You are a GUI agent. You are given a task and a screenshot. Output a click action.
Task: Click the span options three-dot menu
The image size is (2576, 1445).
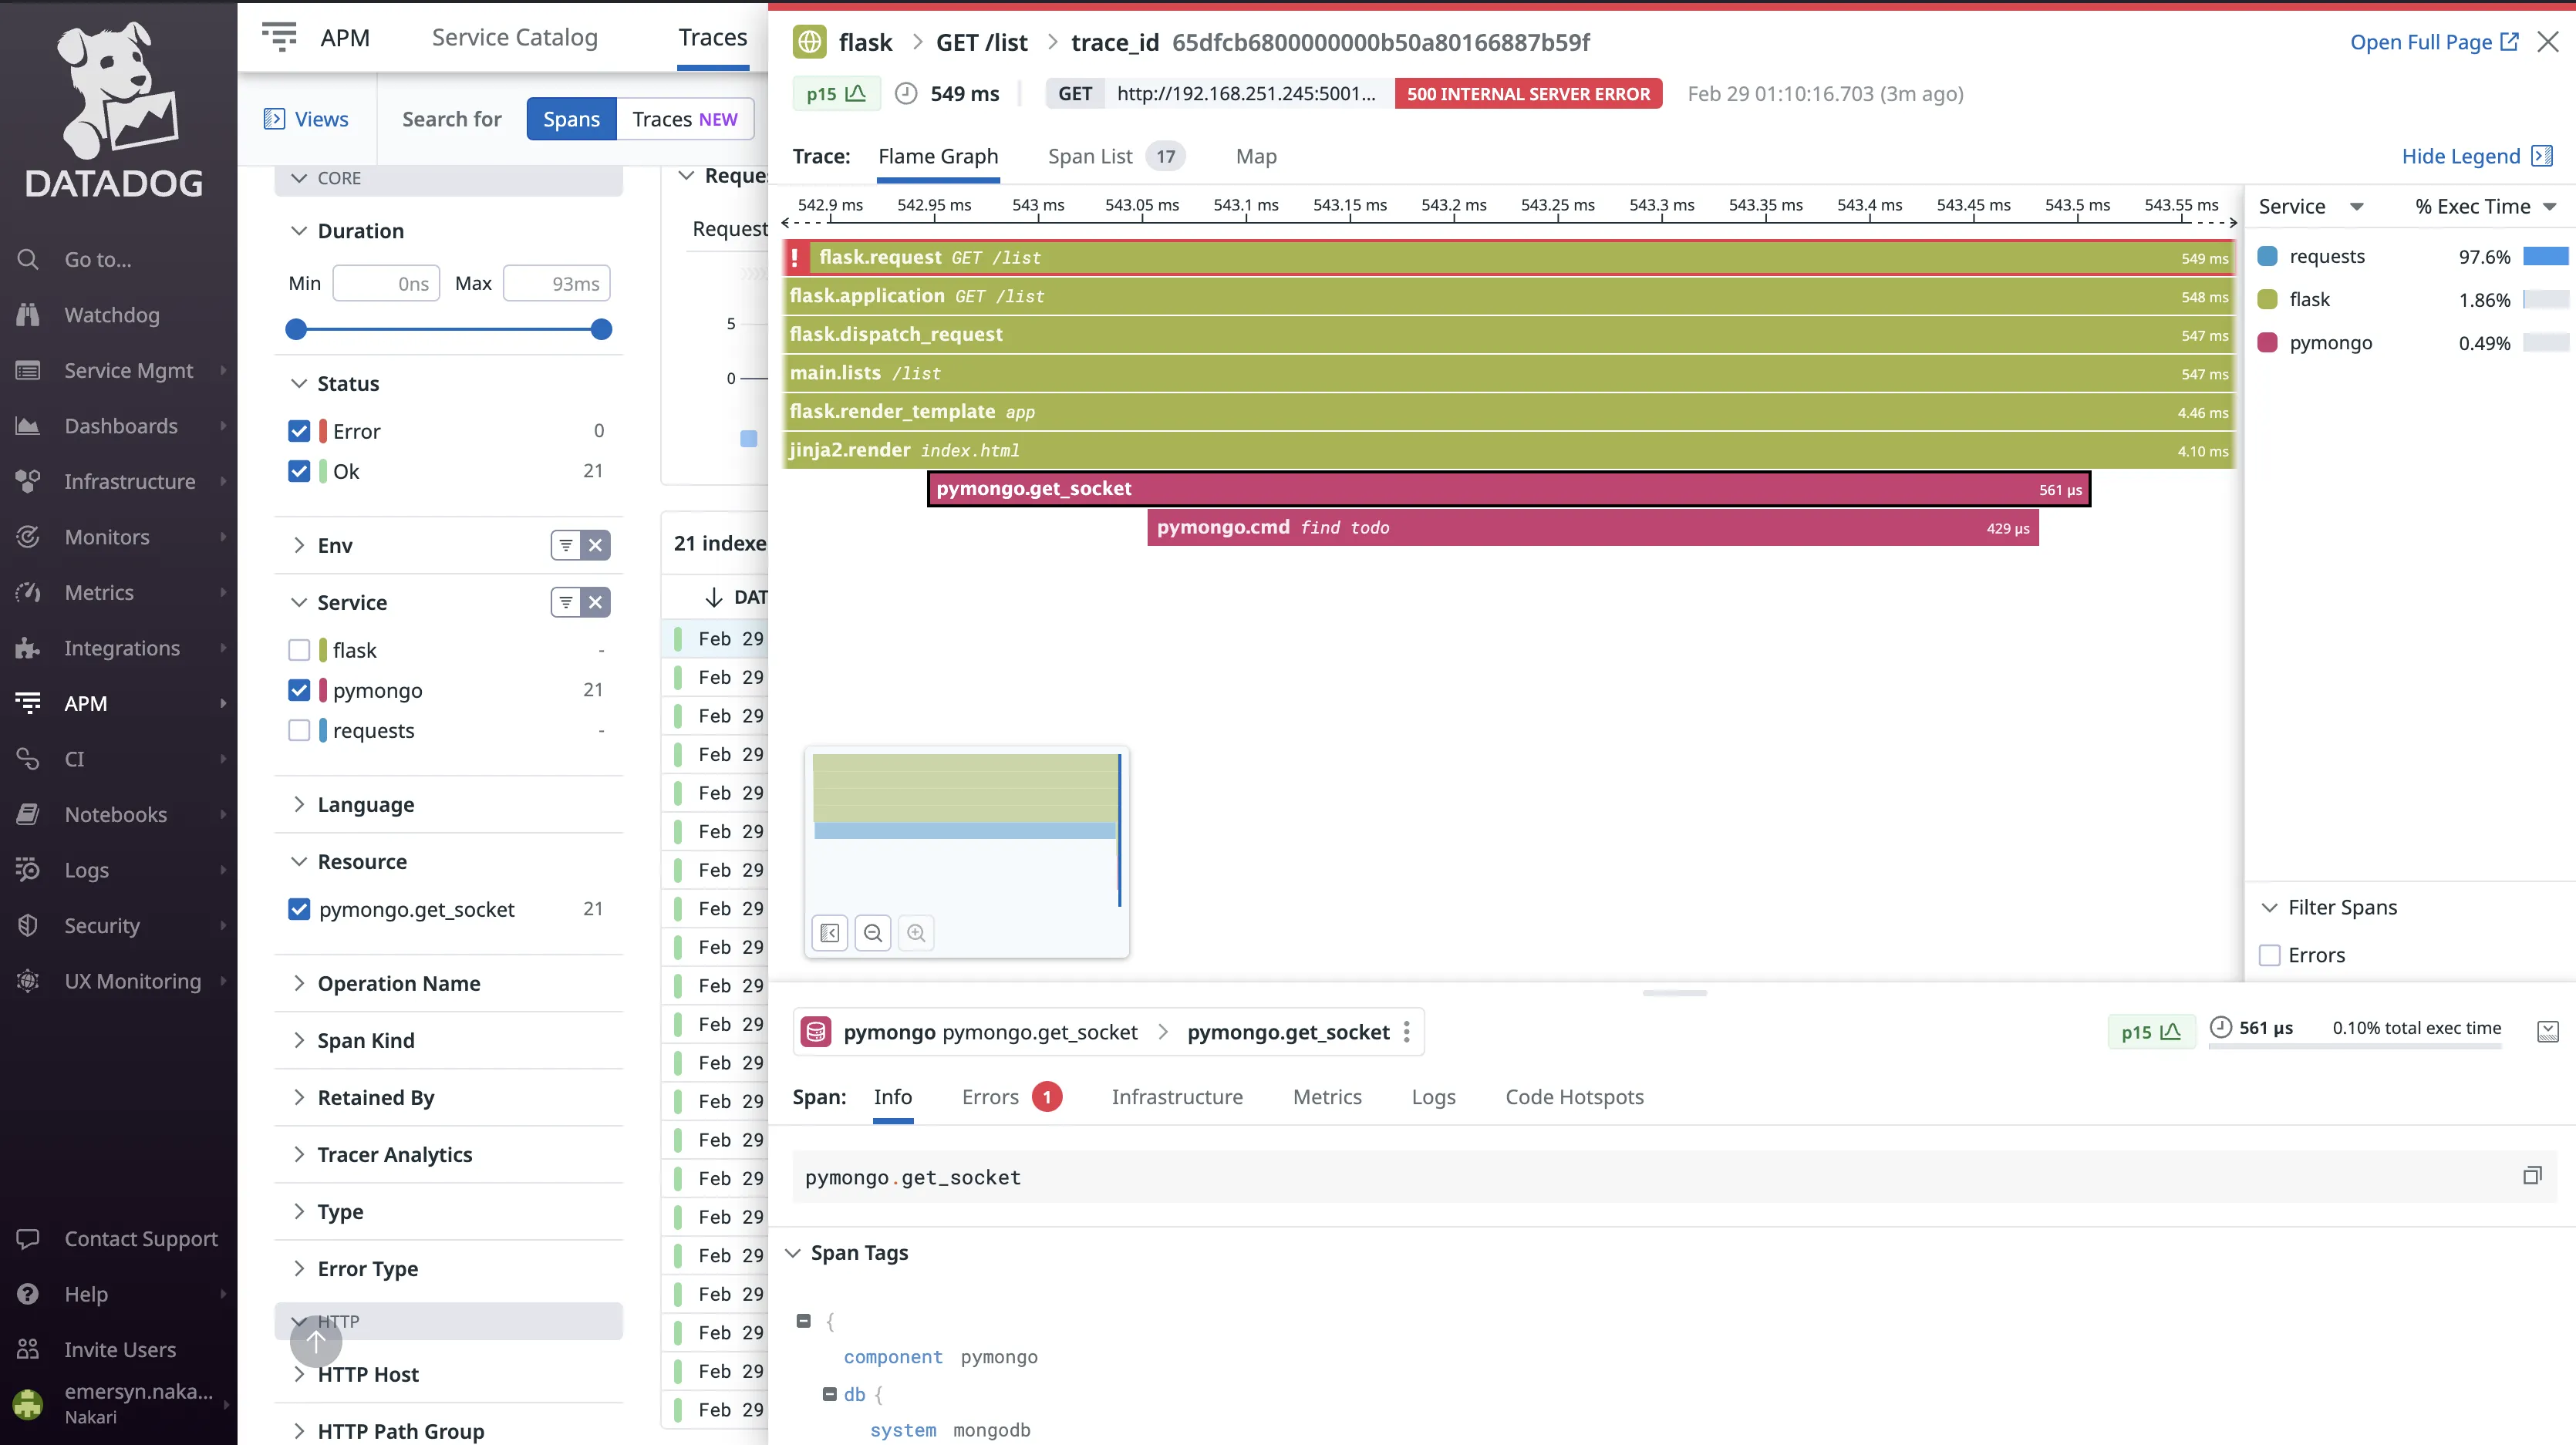[1406, 1032]
